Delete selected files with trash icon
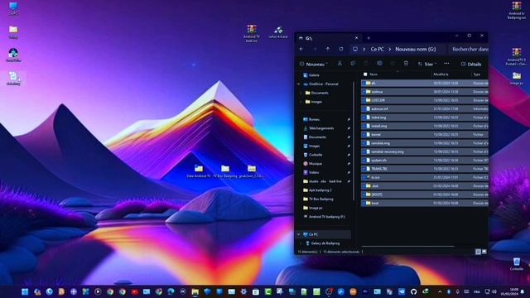 [406, 64]
